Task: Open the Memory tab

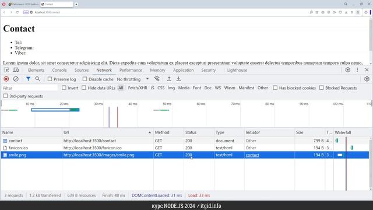Action: [x=157, y=70]
